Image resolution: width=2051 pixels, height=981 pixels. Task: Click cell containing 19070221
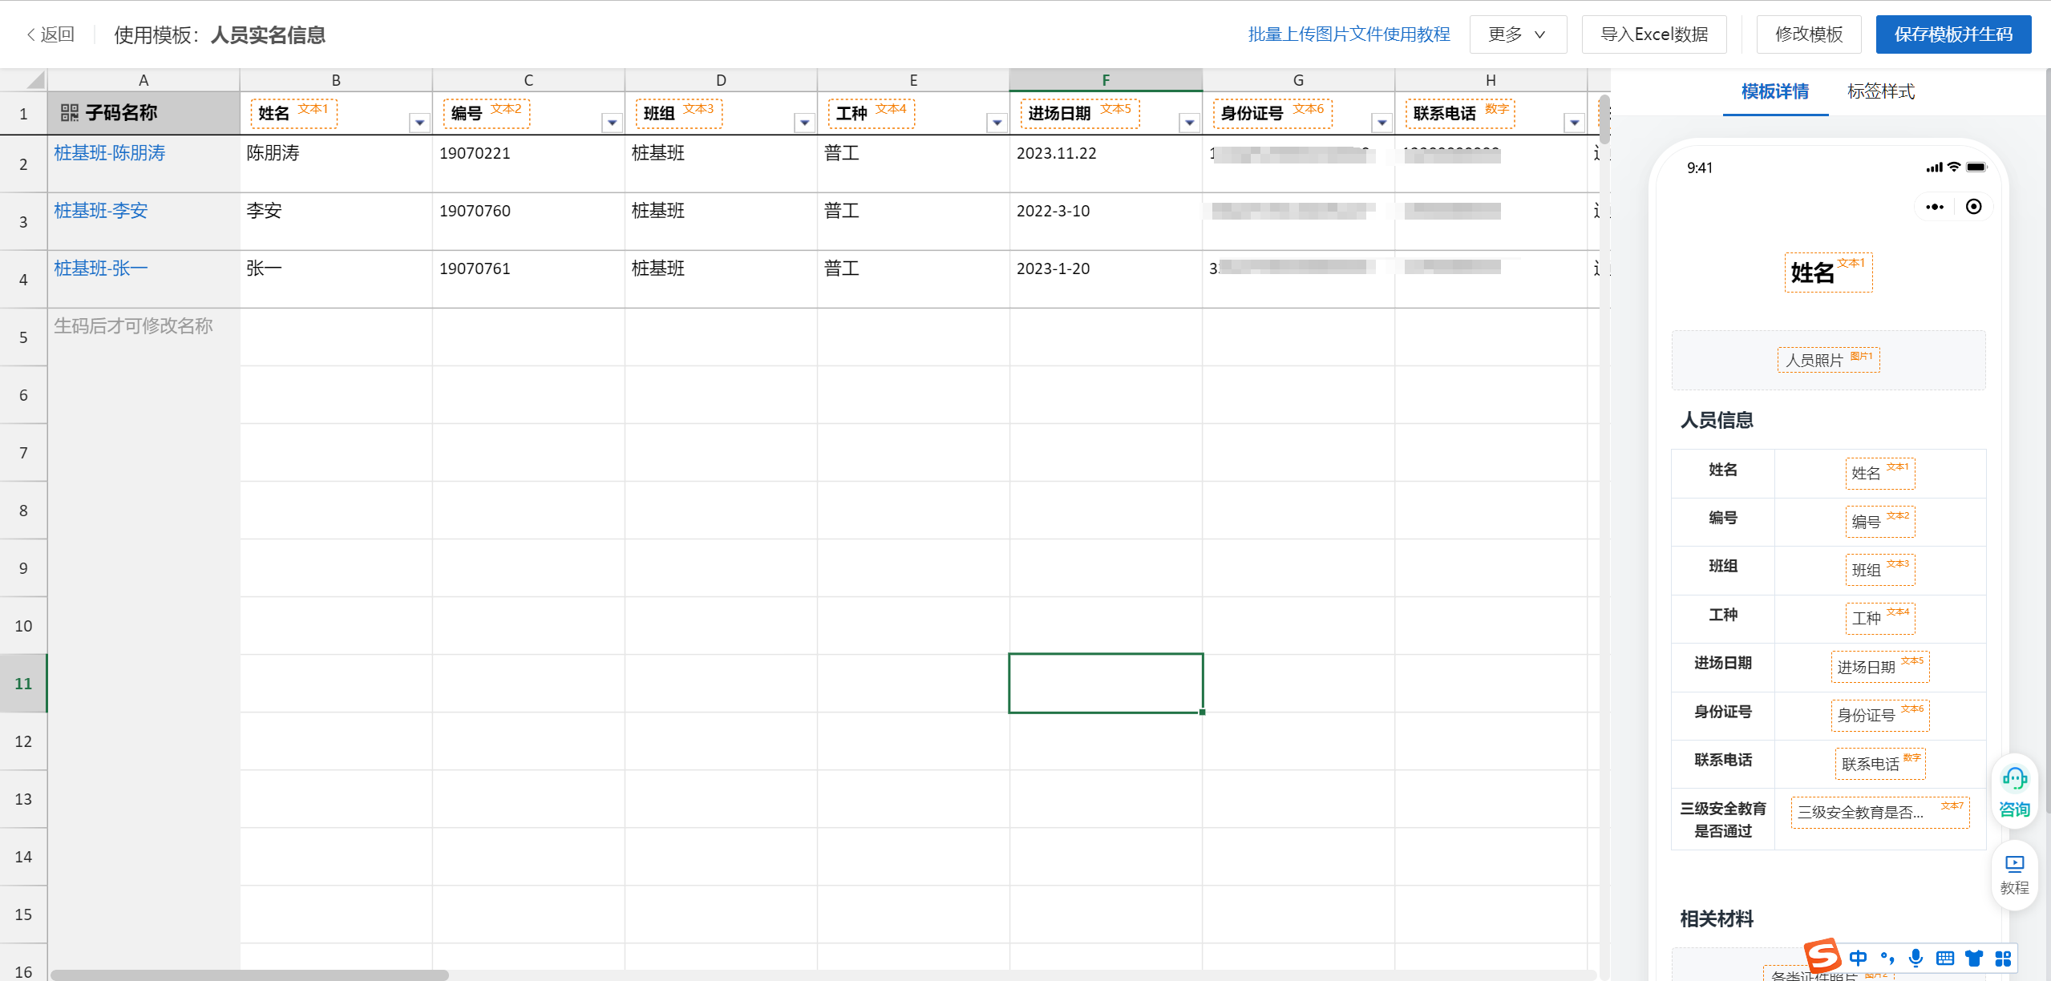click(528, 163)
